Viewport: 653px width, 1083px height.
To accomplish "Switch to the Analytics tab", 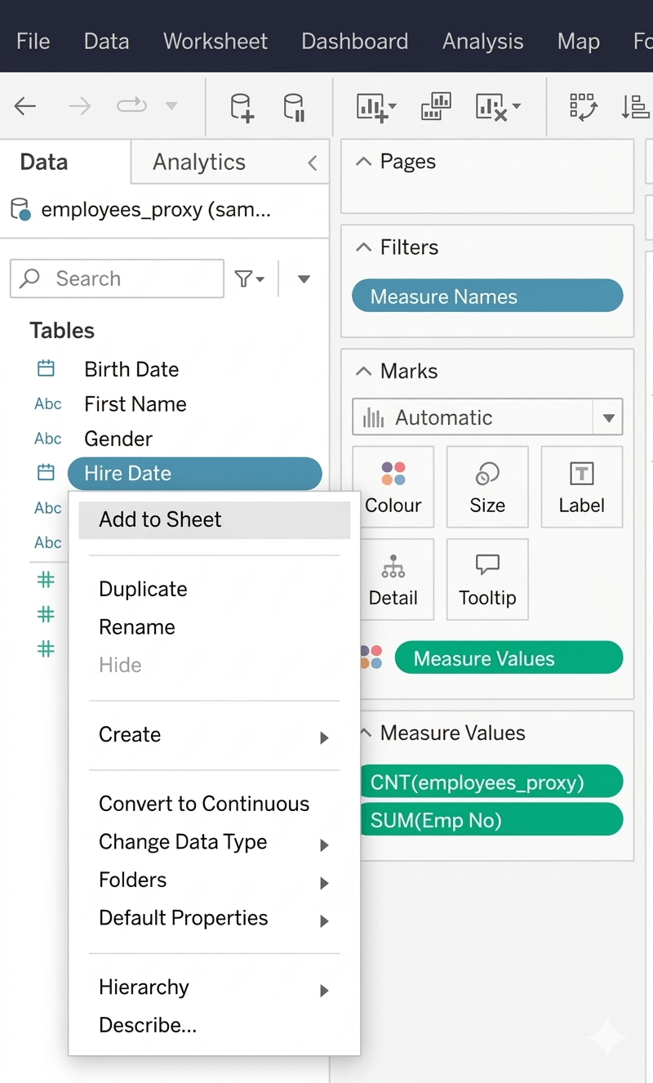I will (x=199, y=162).
